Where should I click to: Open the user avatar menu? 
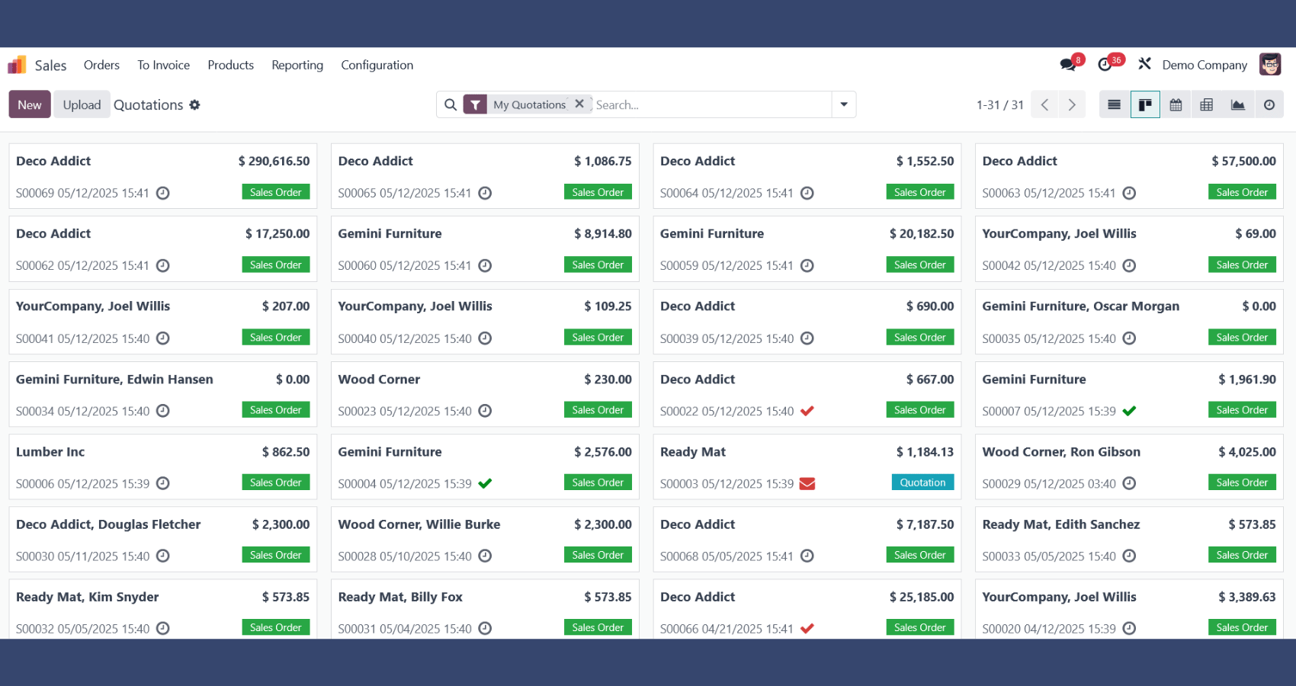pos(1270,65)
